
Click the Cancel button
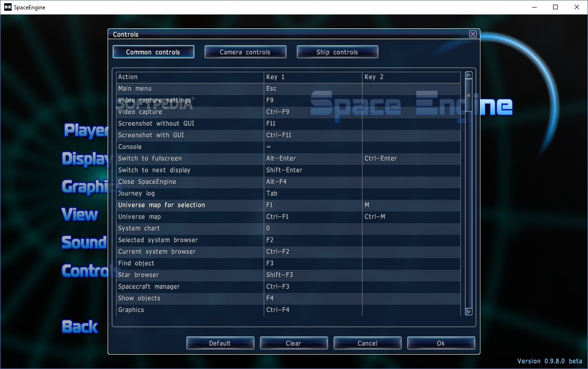click(x=367, y=343)
